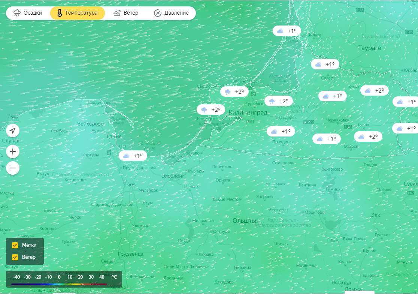This screenshot has height=294, width=418.
Task: Open the +1° cloudy marker left of Озёрск
Action: click(x=327, y=139)
